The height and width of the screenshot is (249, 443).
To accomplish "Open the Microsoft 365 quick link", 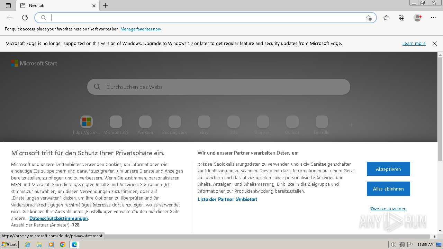I will click(x=116, y=125).
